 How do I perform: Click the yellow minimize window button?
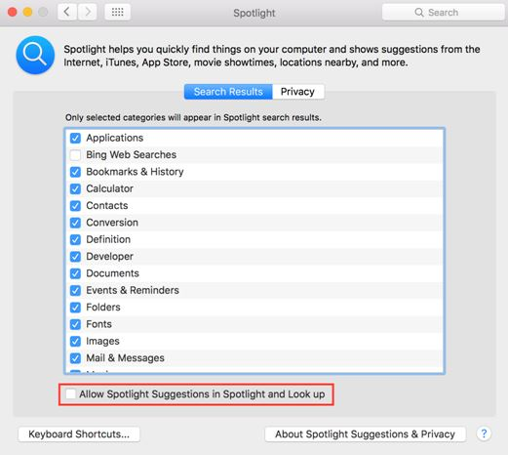click(x=27, y=13)
